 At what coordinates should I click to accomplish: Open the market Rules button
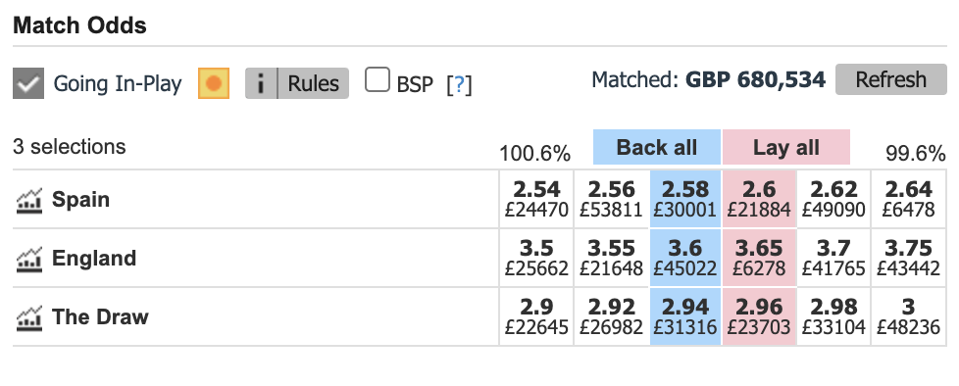[x=313, y=83]
